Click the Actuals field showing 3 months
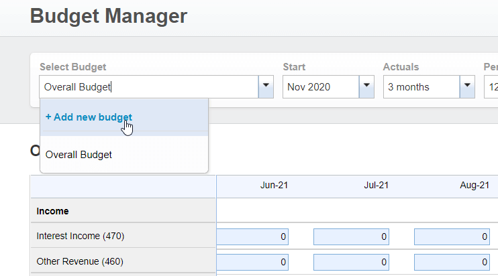Screen dimensions: 498x276 point(421,87)
